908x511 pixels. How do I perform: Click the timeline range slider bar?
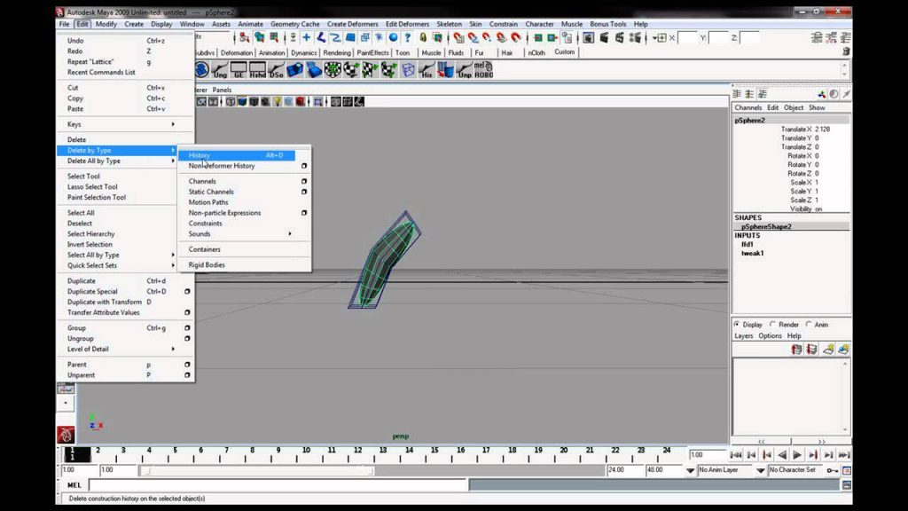pyautogui.click(x=258, y=471)
